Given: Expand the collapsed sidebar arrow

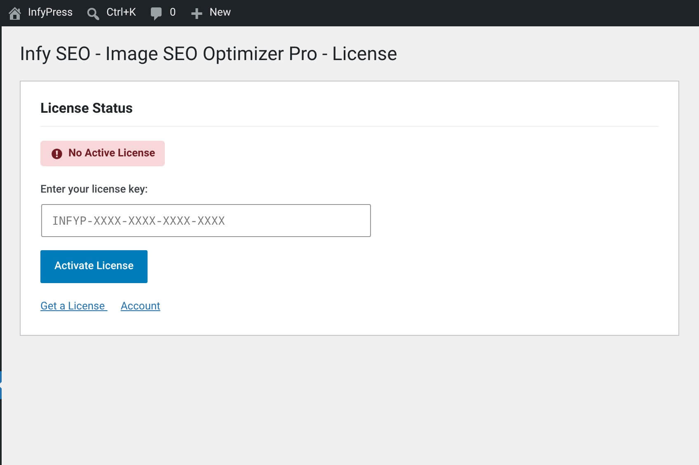Looking at the screenshot, I should click(x=1, y=385).
